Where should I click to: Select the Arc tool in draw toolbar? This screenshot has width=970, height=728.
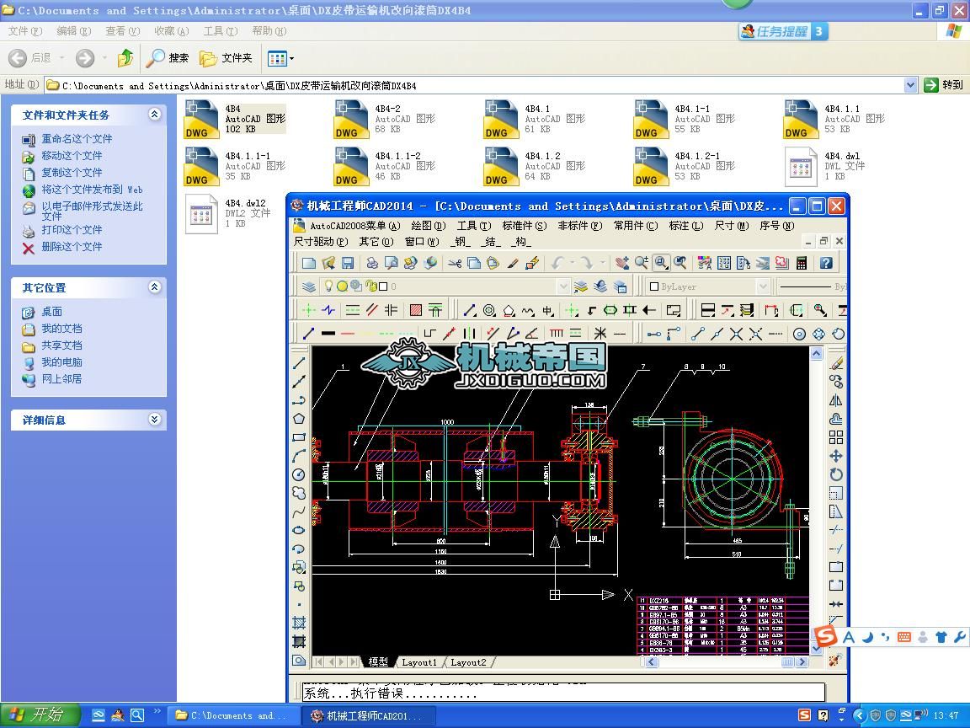(x=299, y=456)
